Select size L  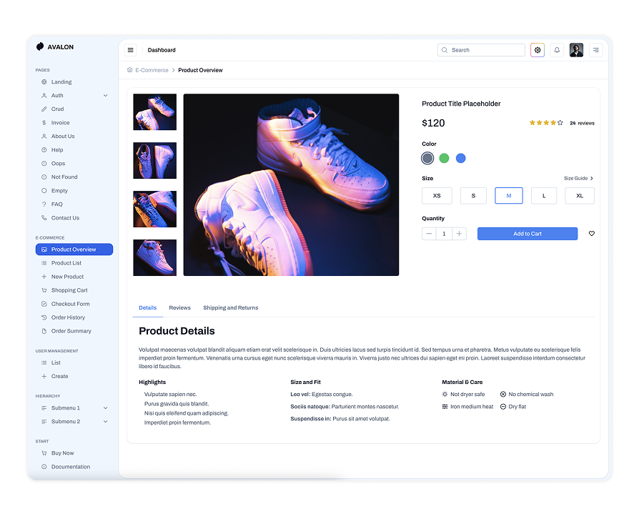[x=544, y=196]
